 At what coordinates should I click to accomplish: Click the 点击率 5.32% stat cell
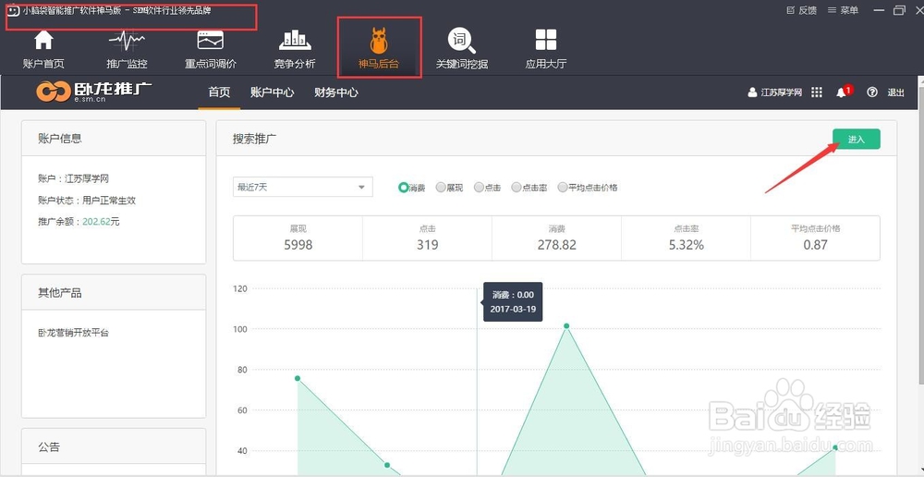pyautogui.click(x=686, y=238)
